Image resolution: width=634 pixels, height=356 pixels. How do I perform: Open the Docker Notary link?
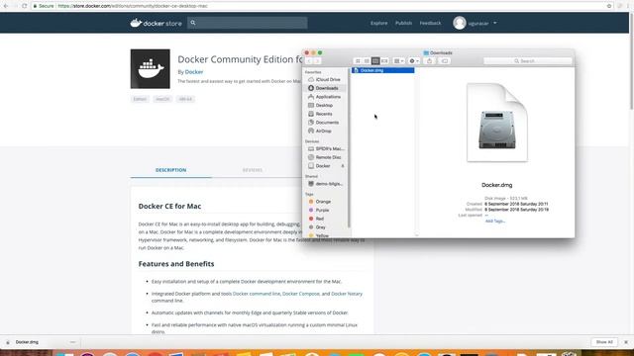(x=347, y=294)
